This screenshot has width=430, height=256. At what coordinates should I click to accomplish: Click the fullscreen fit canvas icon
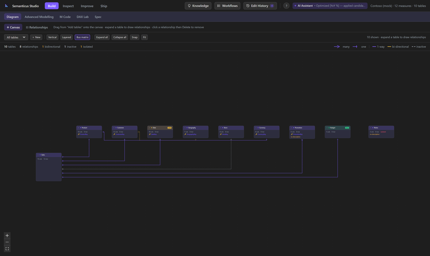7,249
